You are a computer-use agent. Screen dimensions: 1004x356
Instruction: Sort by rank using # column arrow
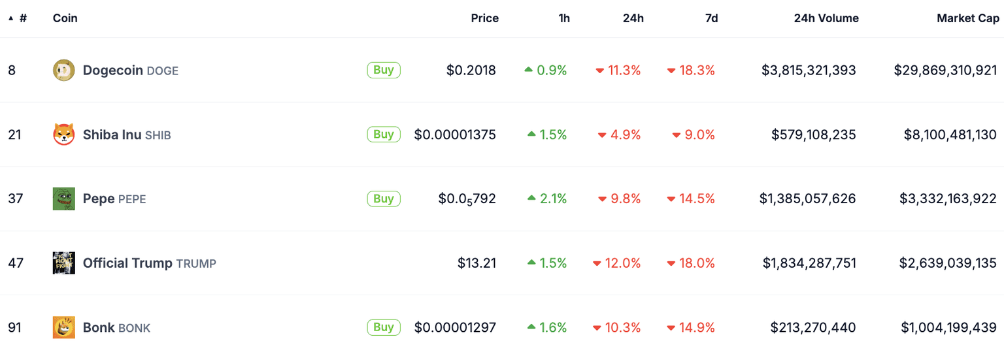point(11,18)
